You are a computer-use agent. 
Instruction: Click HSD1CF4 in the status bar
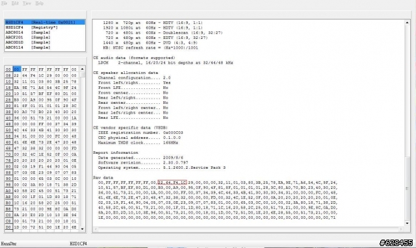click(x=78, y=243)
